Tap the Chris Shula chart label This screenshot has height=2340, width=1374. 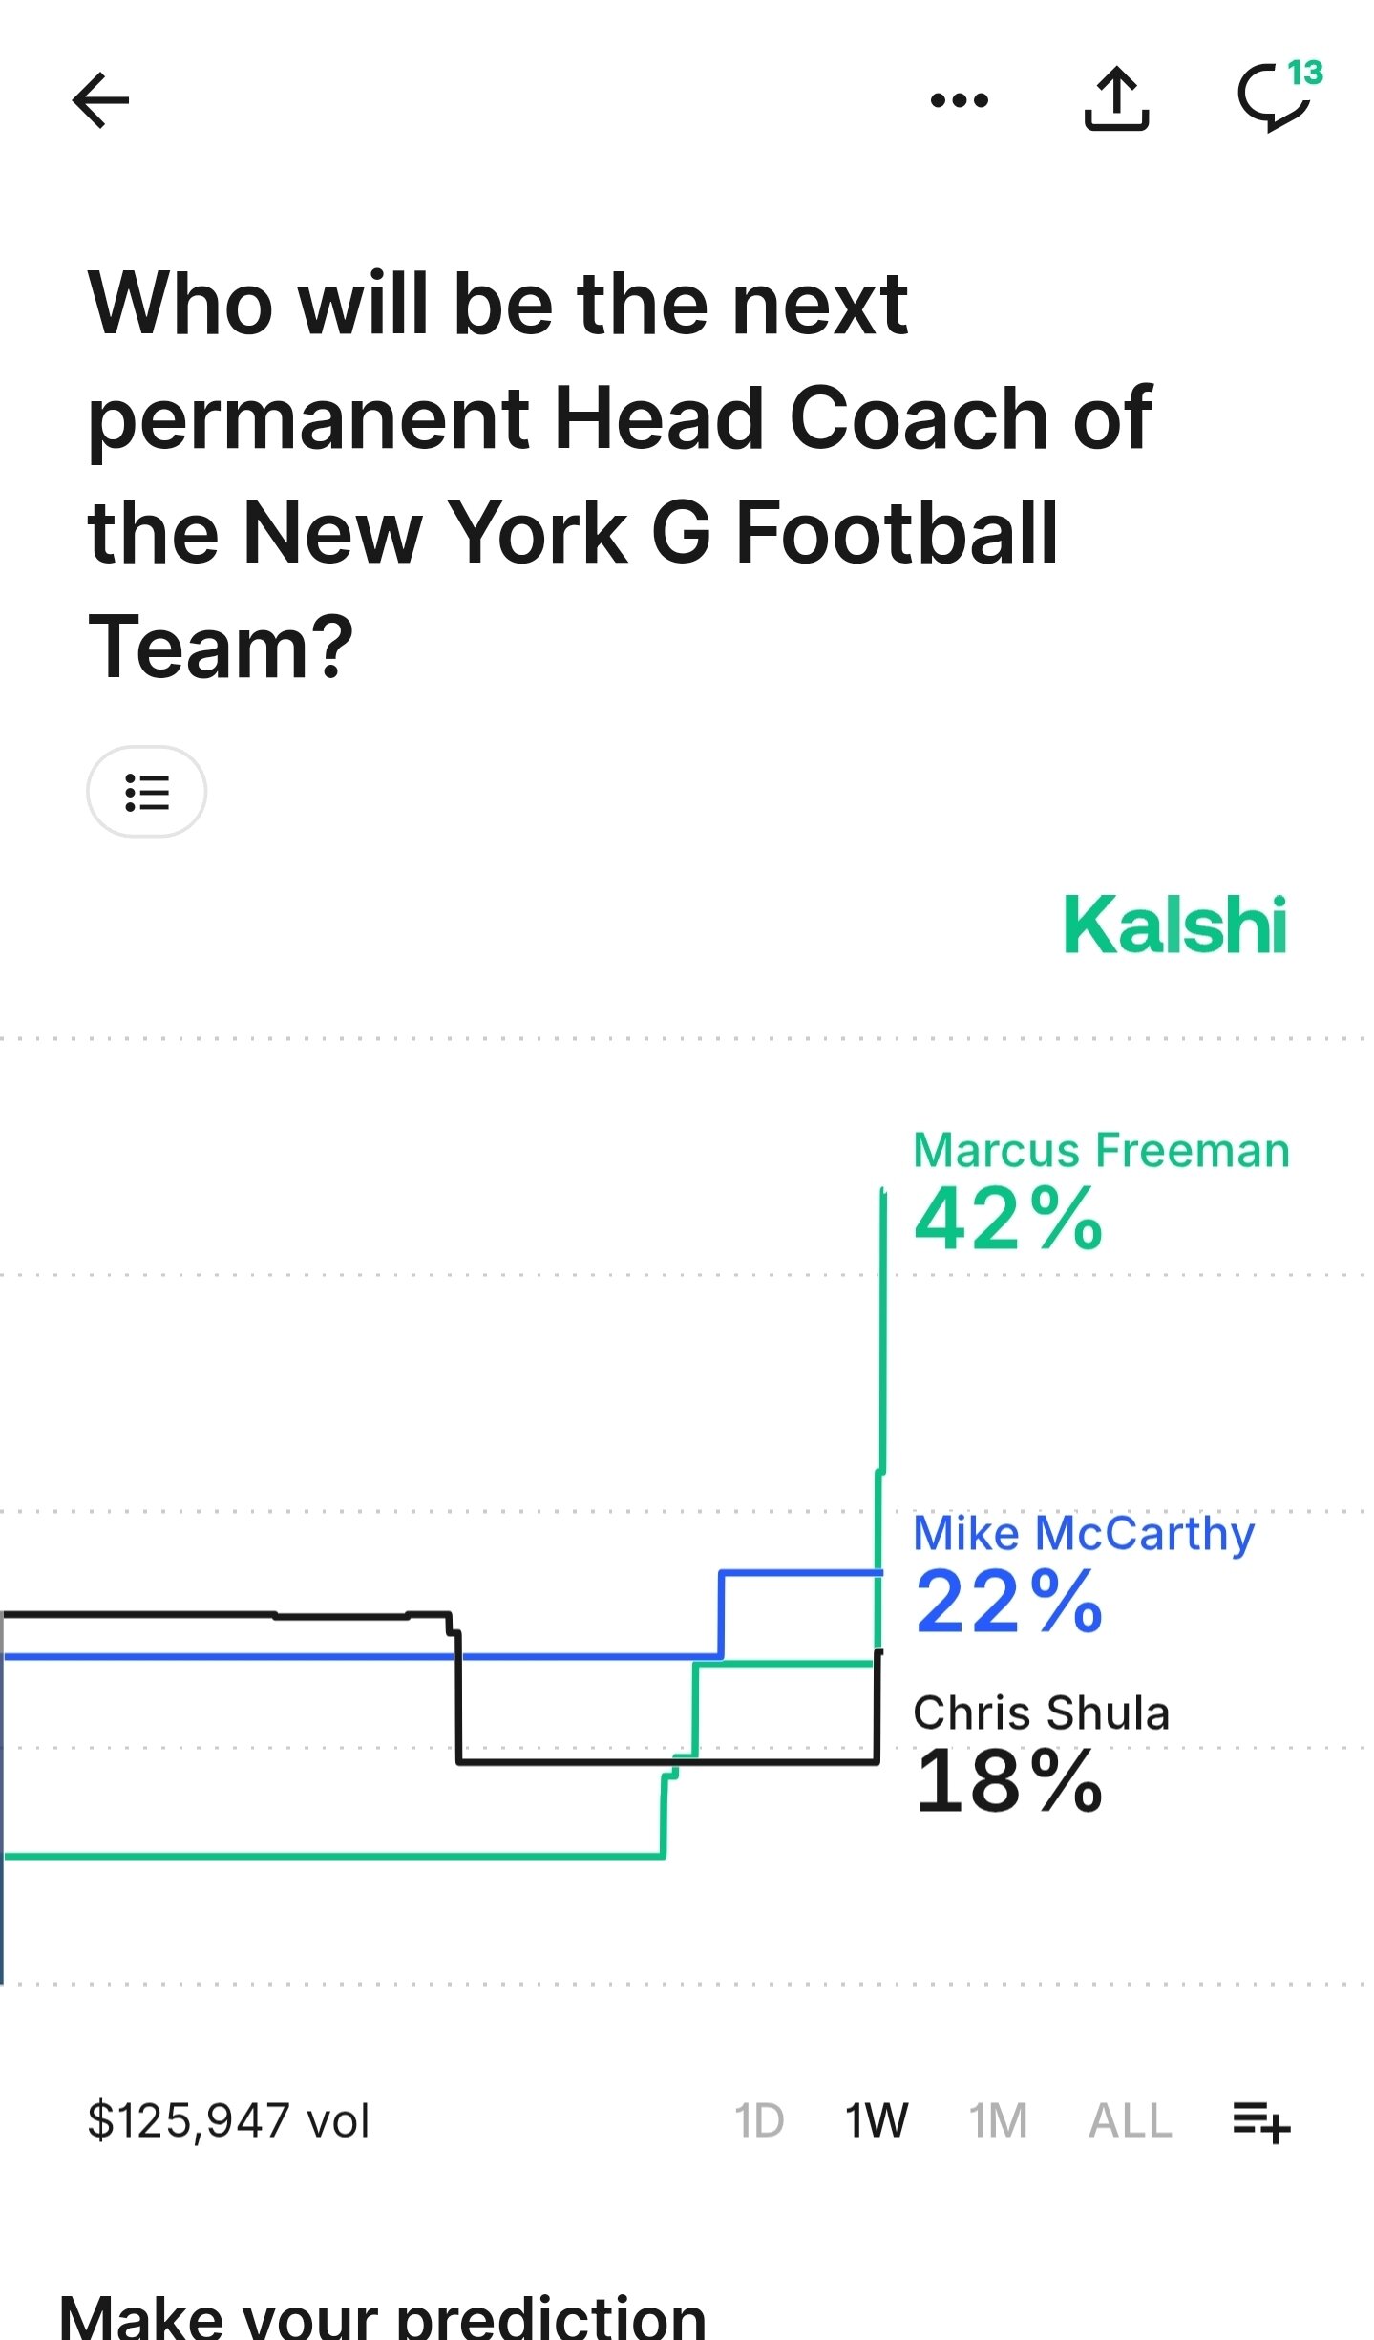click(x=1041, y=1712)
